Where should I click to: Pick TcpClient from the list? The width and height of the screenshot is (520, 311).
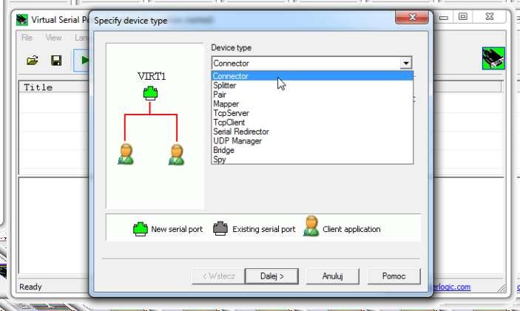312,123
